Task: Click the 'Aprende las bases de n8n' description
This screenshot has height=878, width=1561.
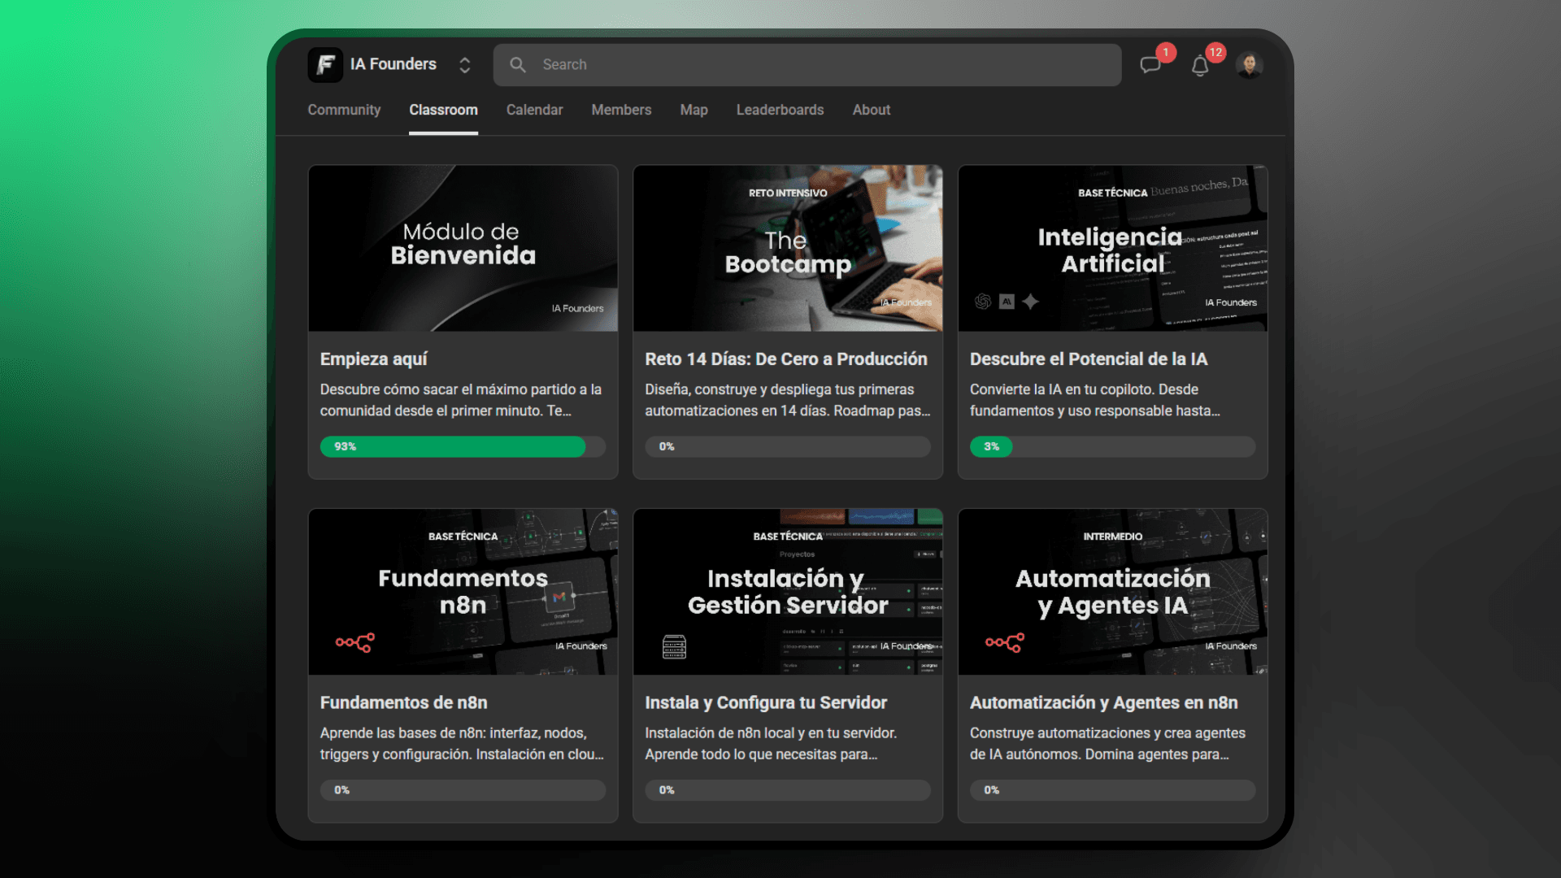Action: 462,744
